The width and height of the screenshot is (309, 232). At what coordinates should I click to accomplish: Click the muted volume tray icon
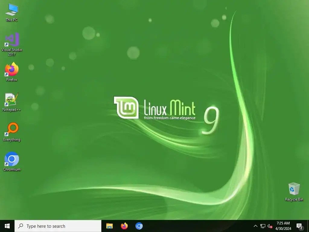pyautogui.click(x=270, y=226)
